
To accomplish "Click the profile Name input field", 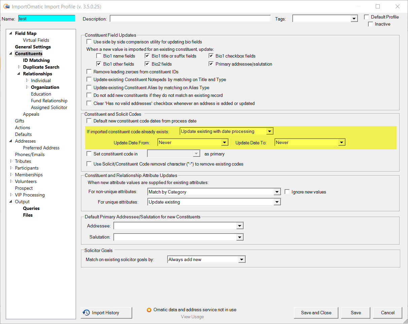I will 47,19.
